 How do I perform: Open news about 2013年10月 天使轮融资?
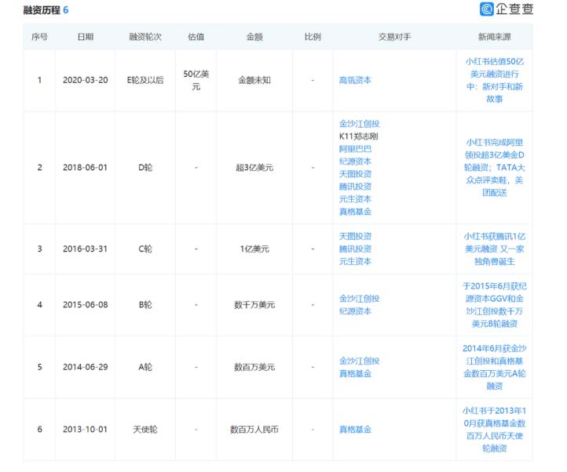[494, 430]
